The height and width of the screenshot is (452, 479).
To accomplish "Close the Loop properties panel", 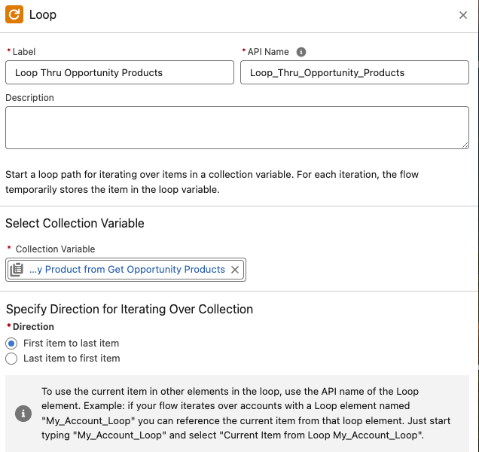I will [x=463, y=15].
